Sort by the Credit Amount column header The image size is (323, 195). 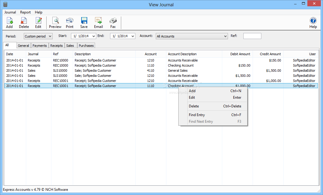[x=268, y=54]
